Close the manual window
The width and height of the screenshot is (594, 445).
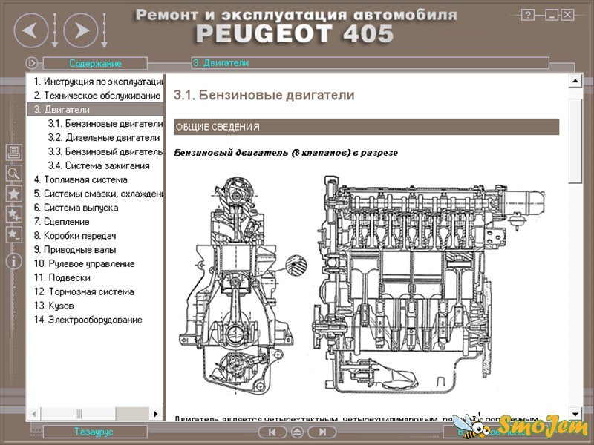click(567, 15)
